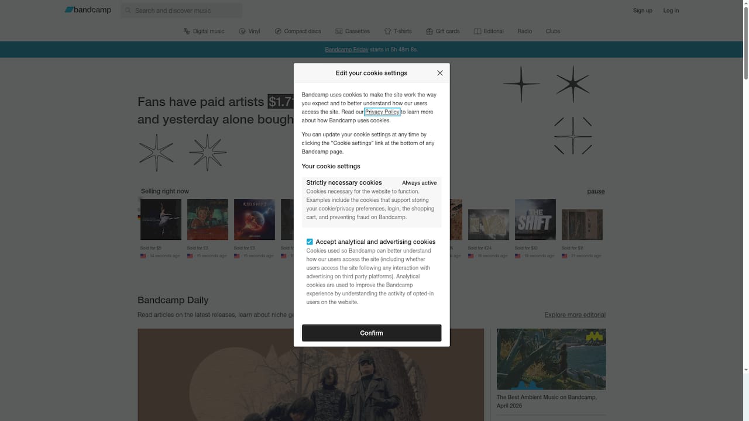Open The Best Ambient Music on Bandcamp article
The width and height of the screenshot is (749, 421).
coord(547,401)
